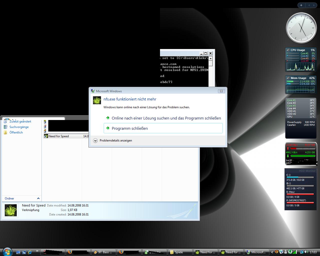The height and width of the screenshot is (256, 320).
Task: Show hidden system tray icons arrow
Action: [x=272, y=252]
